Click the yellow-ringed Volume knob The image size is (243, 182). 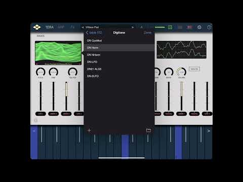pyautogui.click(x=181, y=72)
